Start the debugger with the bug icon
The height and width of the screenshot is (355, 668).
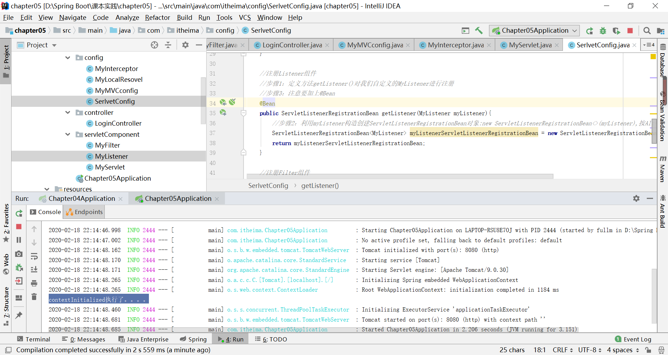tap(603, 31)
